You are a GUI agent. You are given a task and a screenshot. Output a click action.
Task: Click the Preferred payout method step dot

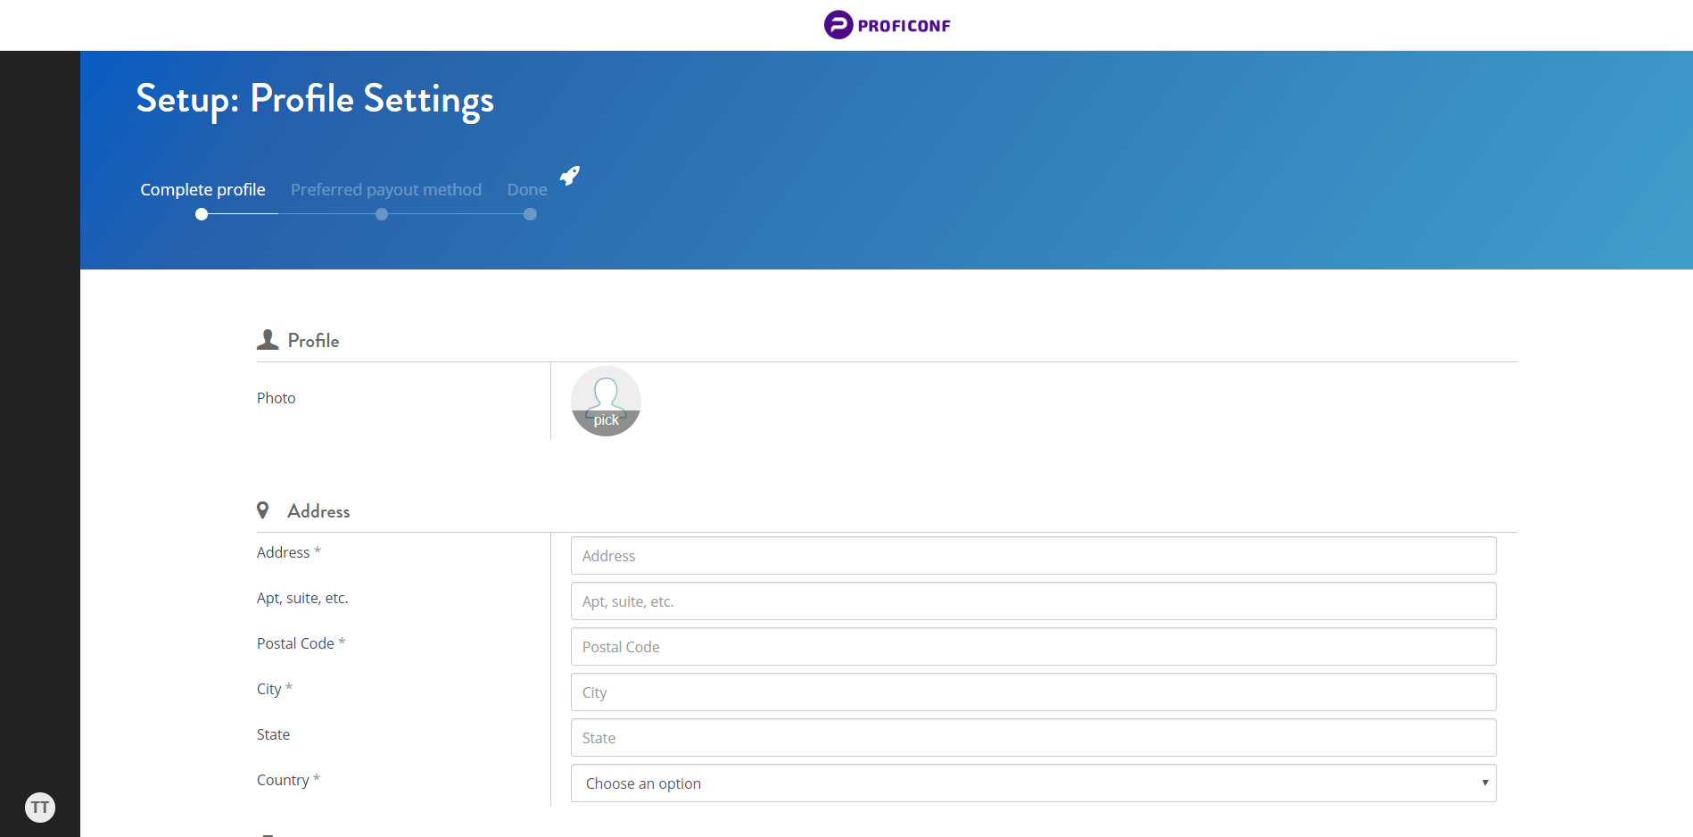[382, 214]
